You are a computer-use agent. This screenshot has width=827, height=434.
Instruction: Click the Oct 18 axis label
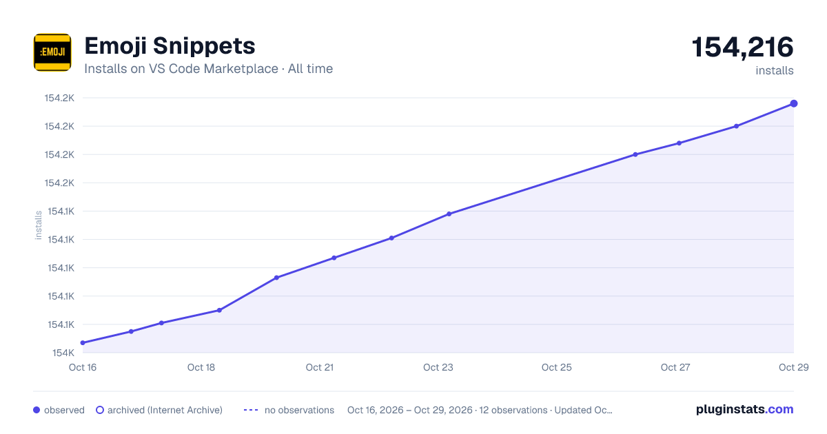point(201,367)
